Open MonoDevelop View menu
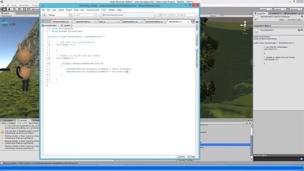The image size is (304, 171). [x=54, y=10]
